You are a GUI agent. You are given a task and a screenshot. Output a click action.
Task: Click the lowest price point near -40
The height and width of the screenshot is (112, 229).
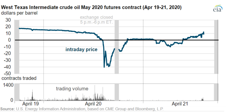104,67
